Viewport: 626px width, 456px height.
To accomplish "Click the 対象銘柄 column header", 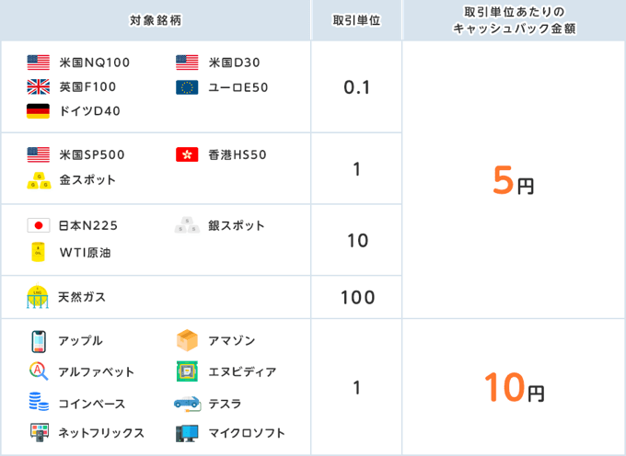I will [x=156, y=20].
